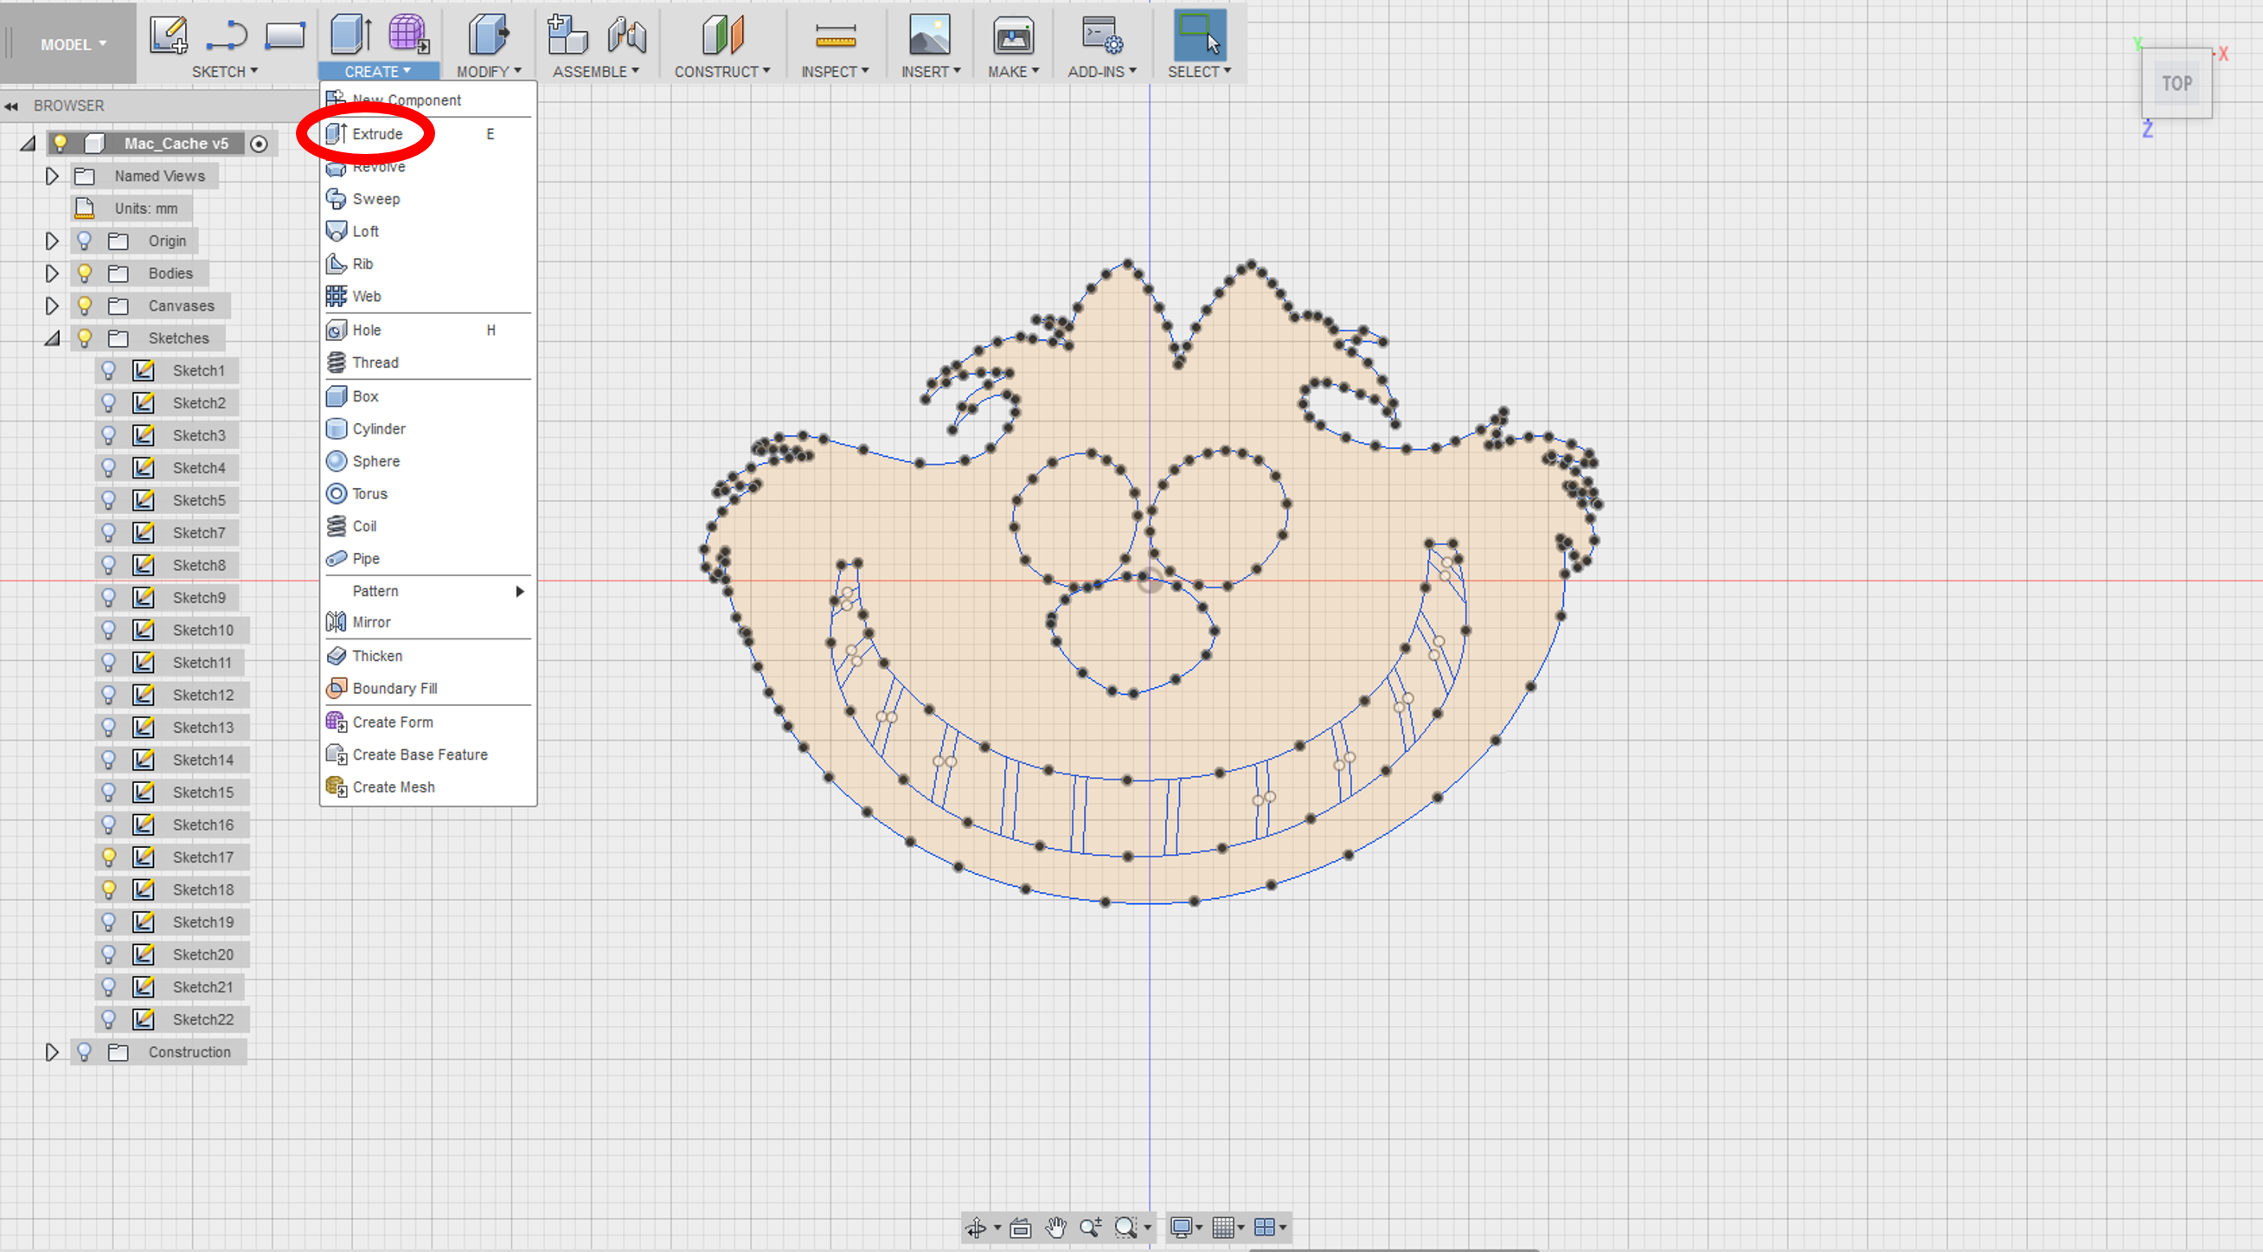The image size is (2263, 1252).
Task: Click the Measure inspect icon
Action: pyautogui.click(x=836, y=36)
